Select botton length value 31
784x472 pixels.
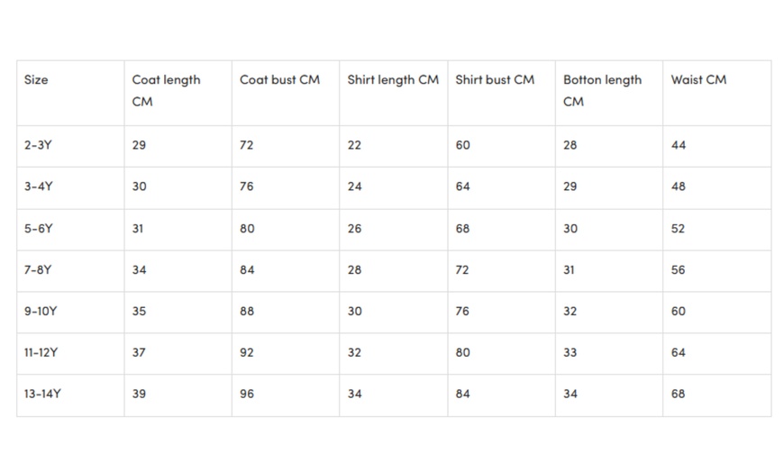[570, 270]
